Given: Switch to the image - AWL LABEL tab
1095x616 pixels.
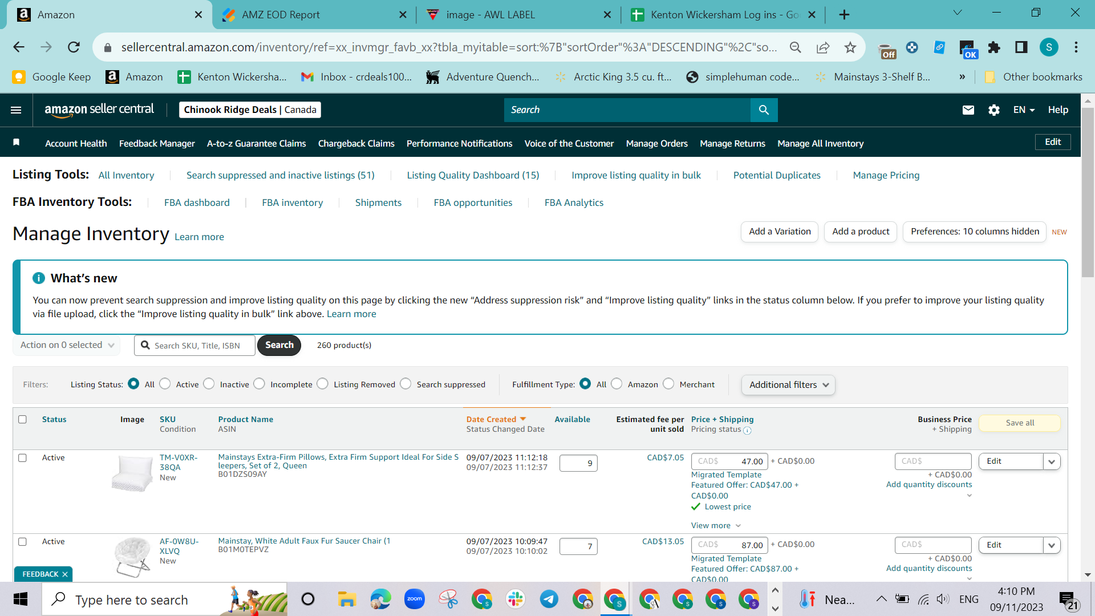Looking at the screenshot, I should tap(517, 15).
